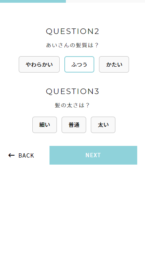Image resolution: width=145 pixels, height=259 pixels.
Task: Click the filled teal progress bar section
Action: [x=33, y=1]
